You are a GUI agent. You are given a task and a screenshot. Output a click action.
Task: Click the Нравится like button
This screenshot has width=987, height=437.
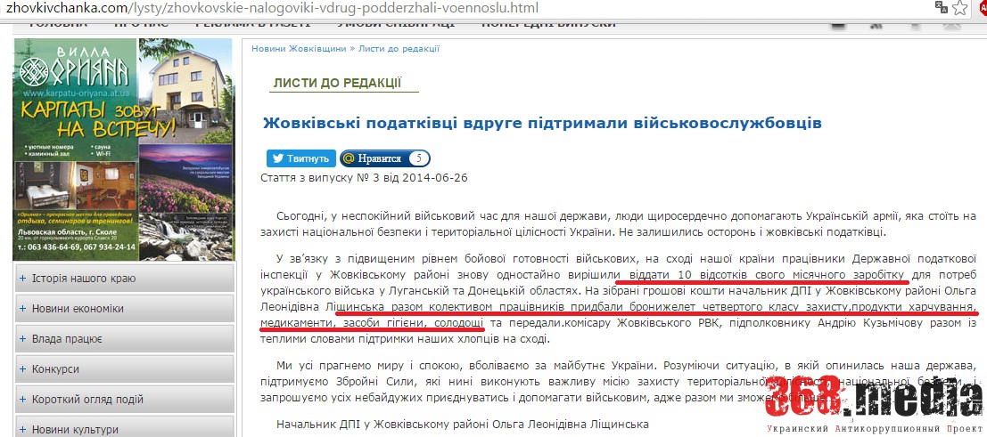tap(372, 158)
